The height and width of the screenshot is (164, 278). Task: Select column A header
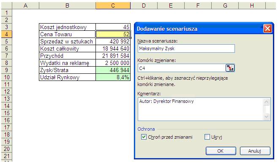[x=25, y=5]
